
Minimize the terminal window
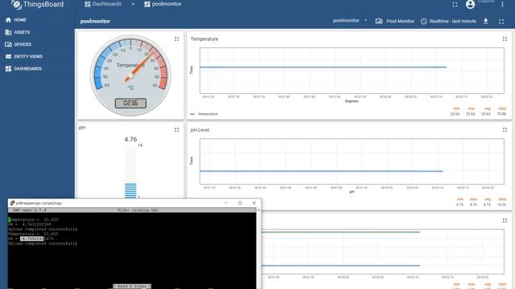click(226, 203)
